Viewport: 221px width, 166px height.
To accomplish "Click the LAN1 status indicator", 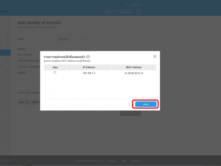I will (x=120, y=5).
